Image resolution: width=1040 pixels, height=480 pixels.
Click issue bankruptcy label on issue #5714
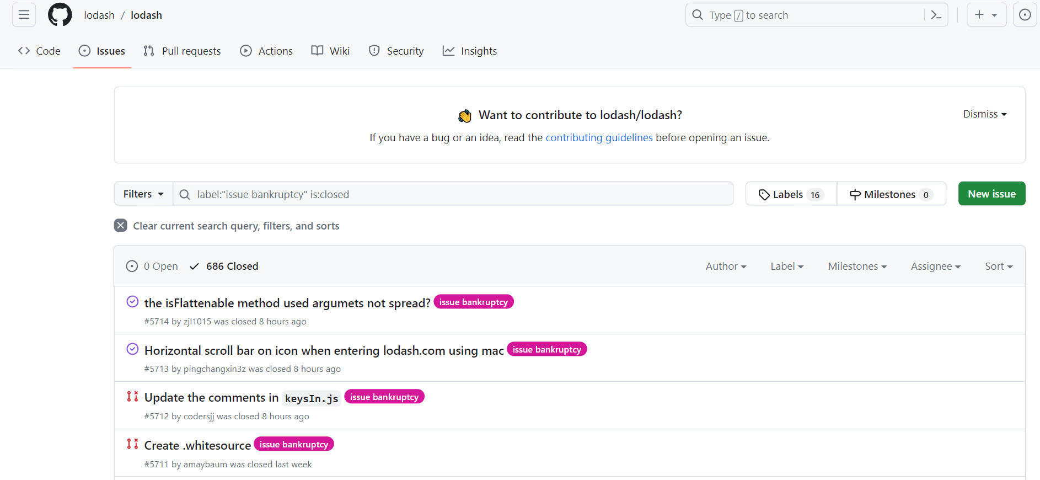[474, 302]
